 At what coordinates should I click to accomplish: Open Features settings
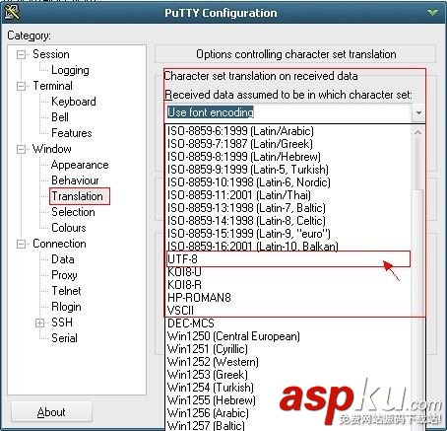(72, 133)
